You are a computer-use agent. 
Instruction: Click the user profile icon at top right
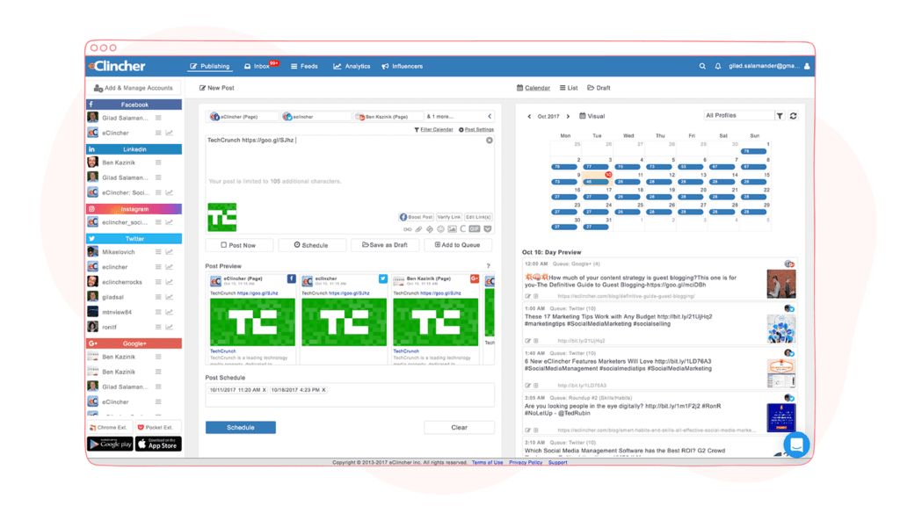[807, 66]
